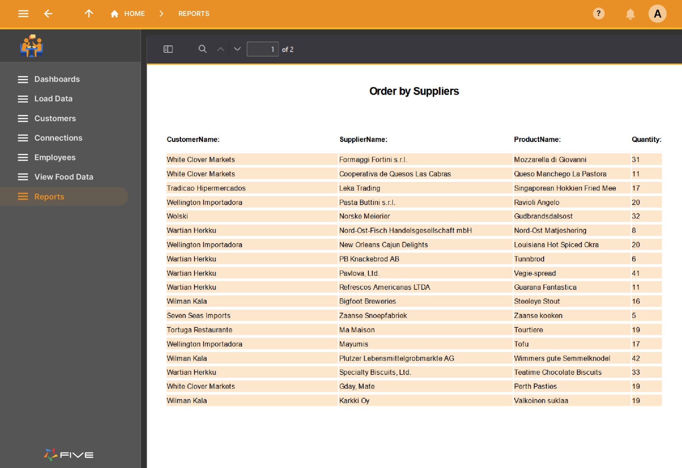
Task: Click the help question mark icon
Action: click(598, 14)
